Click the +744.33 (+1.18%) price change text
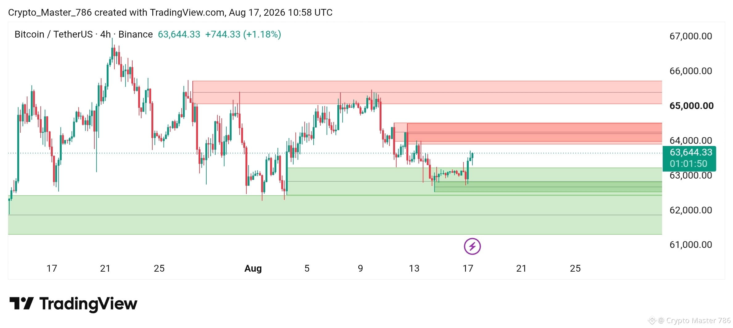The image size is (733, 328). [243, 34]
